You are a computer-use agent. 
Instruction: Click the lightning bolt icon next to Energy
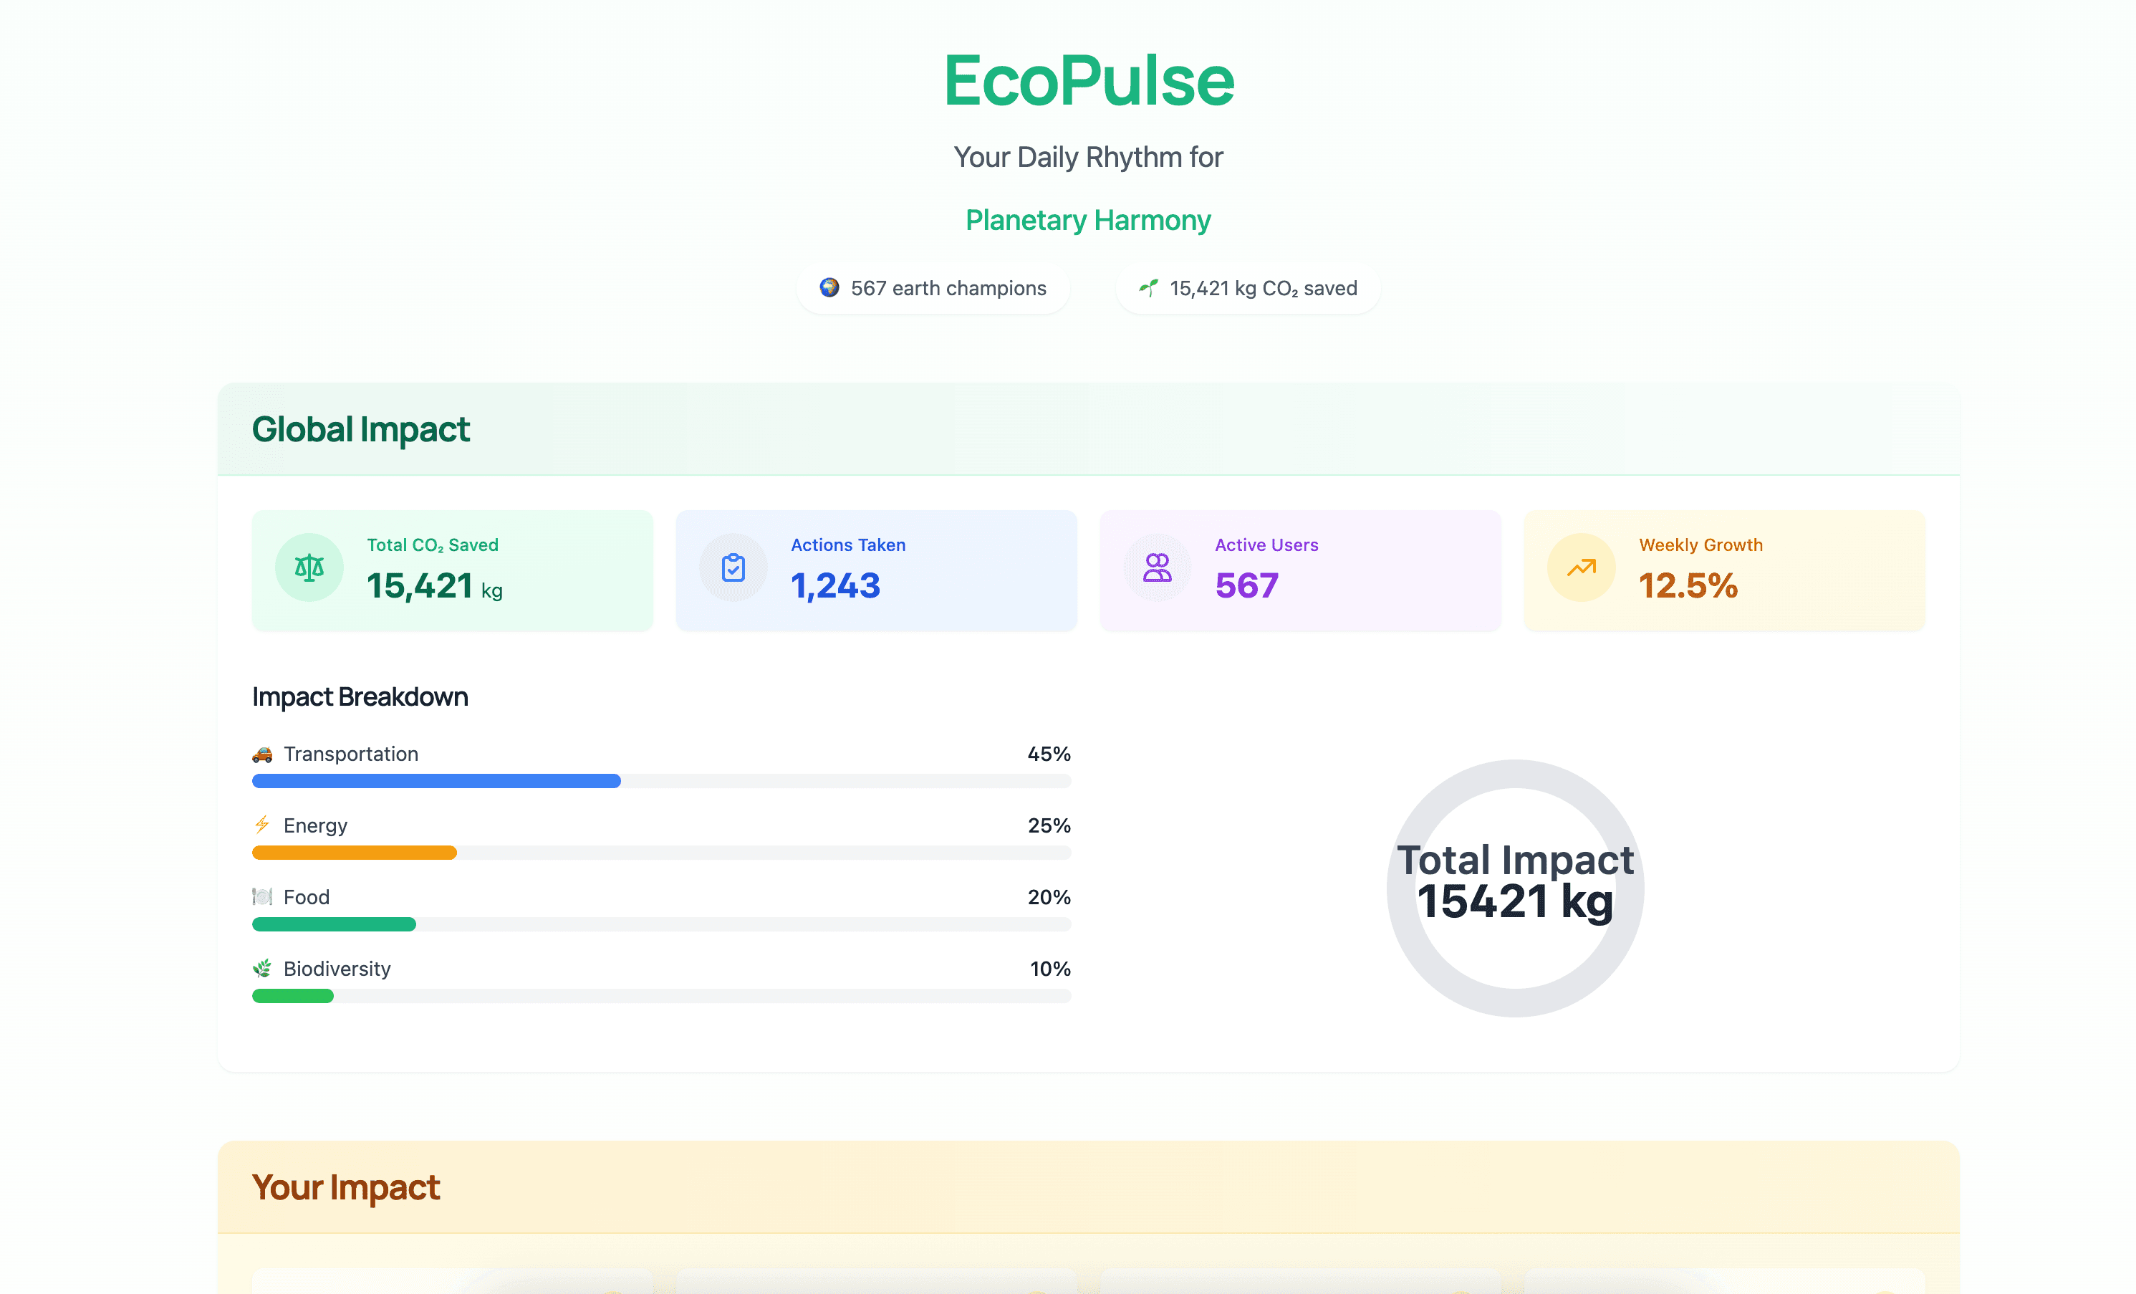(x=261, y=825)
